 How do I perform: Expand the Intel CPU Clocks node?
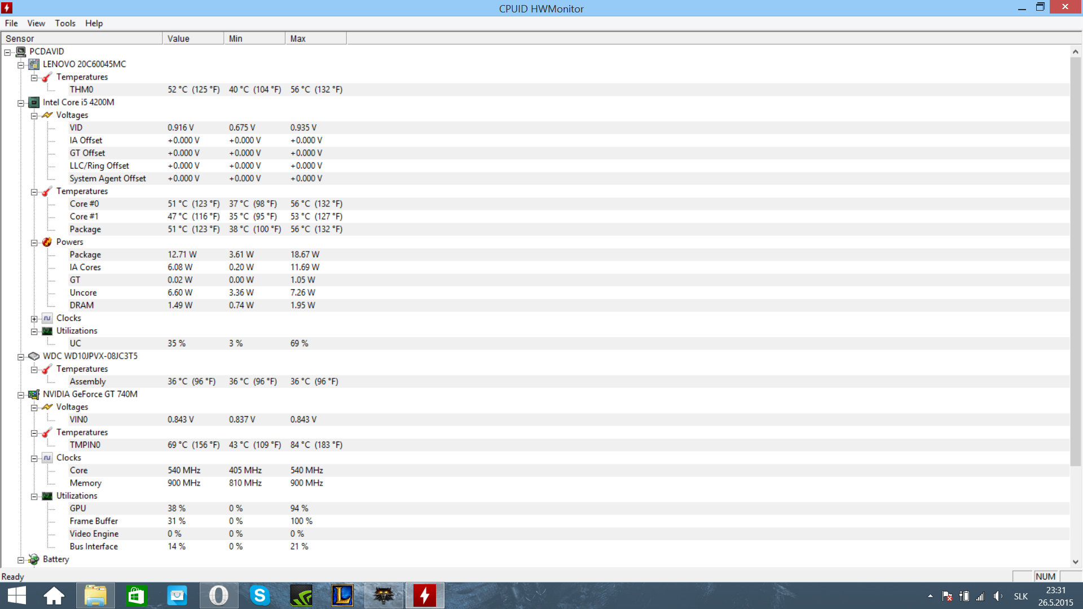click(x=34, y=319)
